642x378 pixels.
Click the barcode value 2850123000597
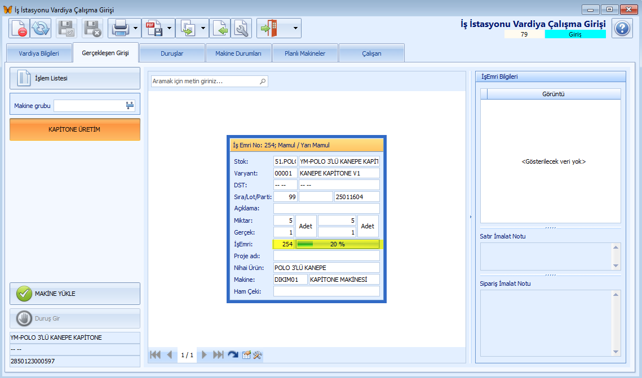[75, 361]
